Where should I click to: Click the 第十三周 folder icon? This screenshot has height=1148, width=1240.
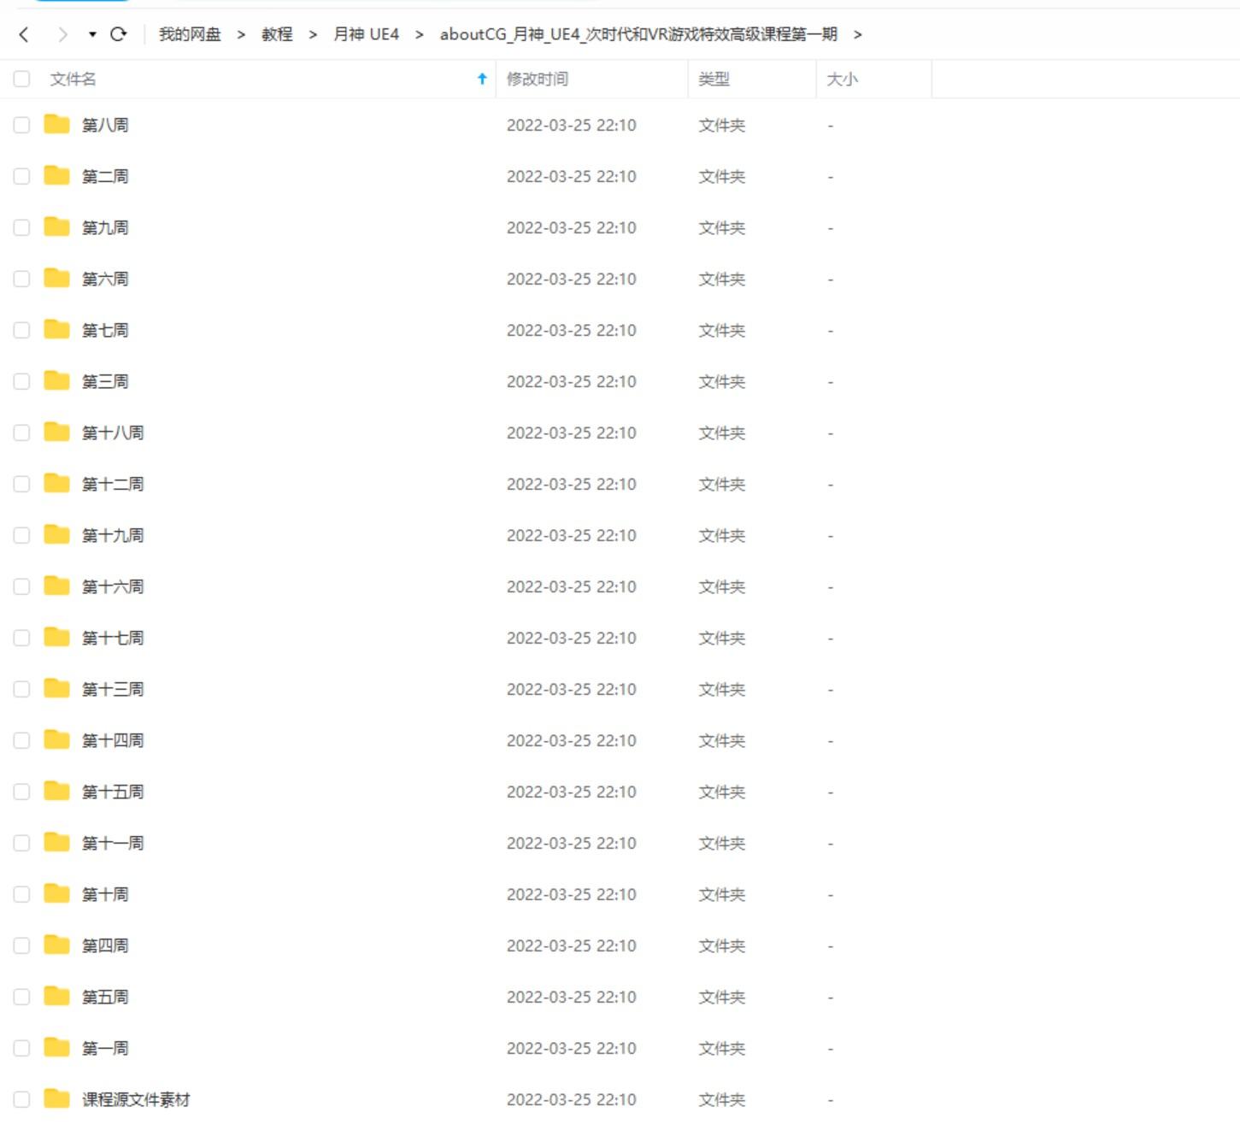(56, 688)
